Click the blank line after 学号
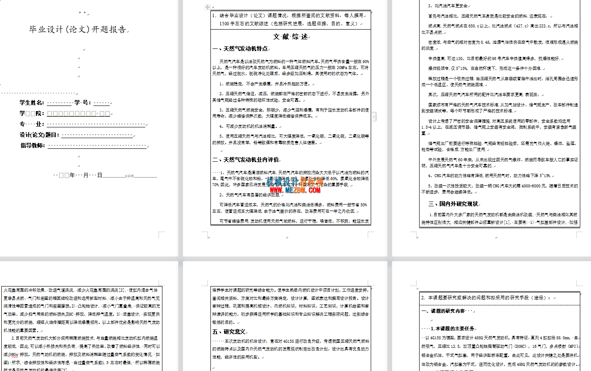 point(102,103)
